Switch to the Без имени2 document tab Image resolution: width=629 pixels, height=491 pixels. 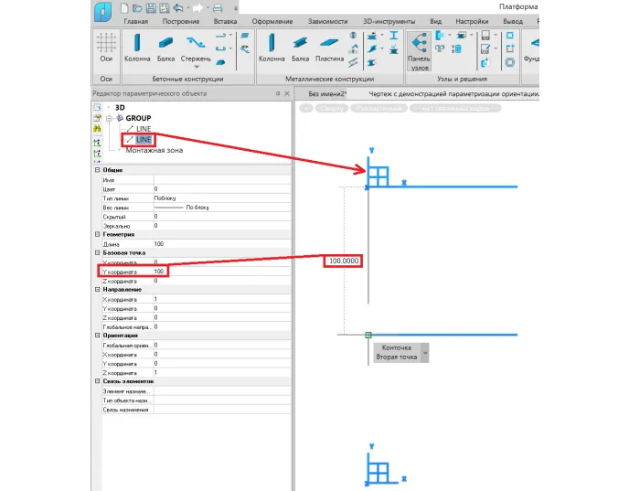pyautogui.click(x=327, y=94)
